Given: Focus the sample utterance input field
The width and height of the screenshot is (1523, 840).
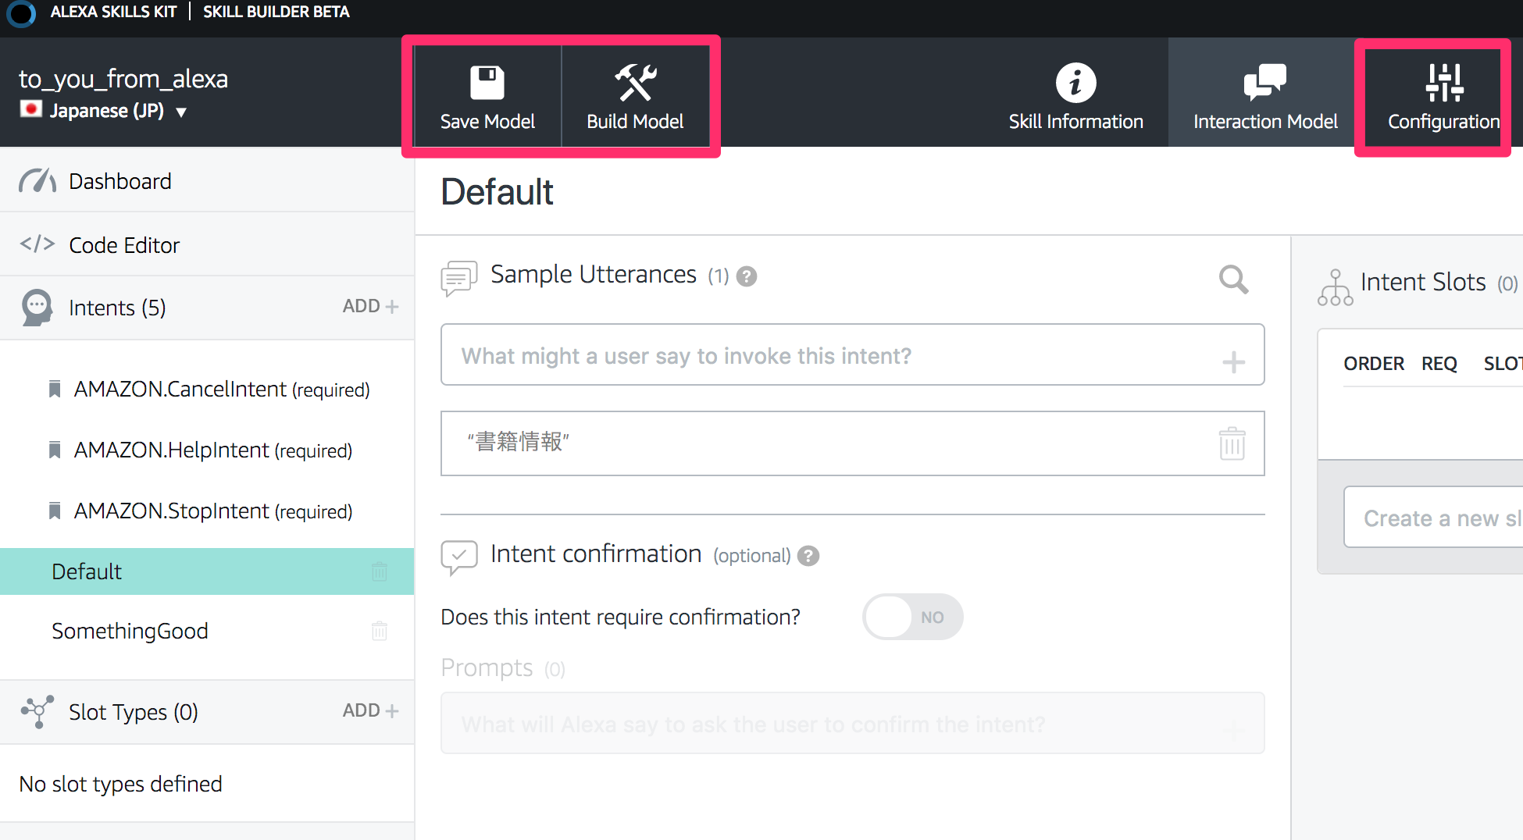Looking at the screenshot, I should click(853, 355).
